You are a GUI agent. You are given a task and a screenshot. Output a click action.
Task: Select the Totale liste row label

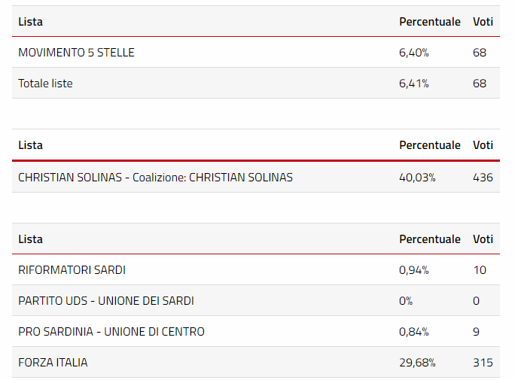tap(45, 84)
